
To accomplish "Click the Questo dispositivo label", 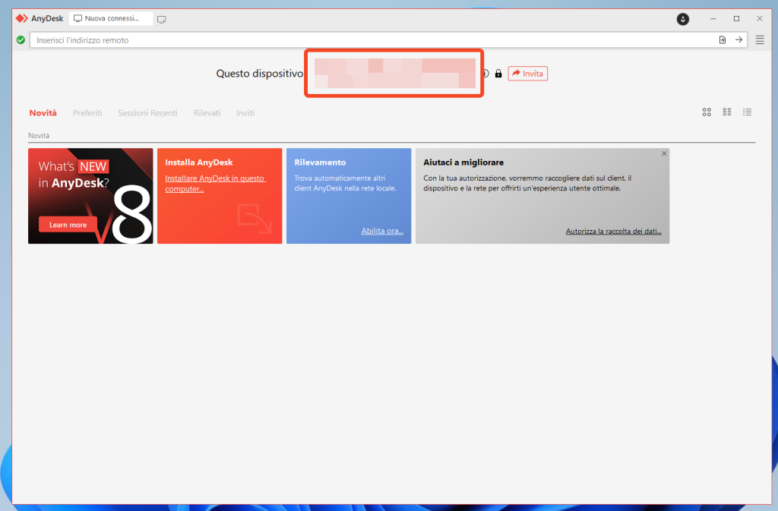I will pos(260,74).
